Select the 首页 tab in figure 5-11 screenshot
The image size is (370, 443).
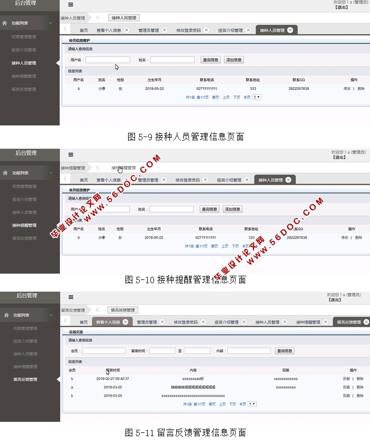tap(84, 322)
